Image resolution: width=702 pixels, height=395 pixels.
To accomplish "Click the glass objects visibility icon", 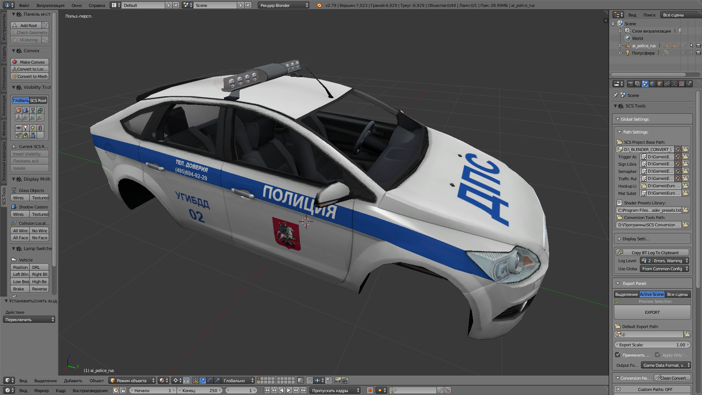I will pos(33,110).
